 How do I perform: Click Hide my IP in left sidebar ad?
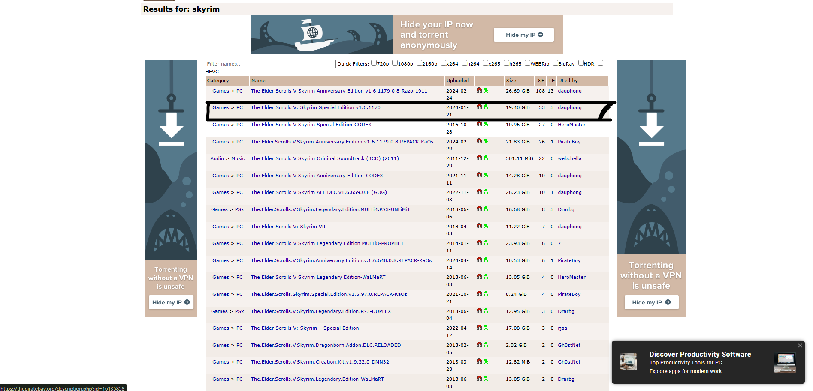tap(171, 302)
